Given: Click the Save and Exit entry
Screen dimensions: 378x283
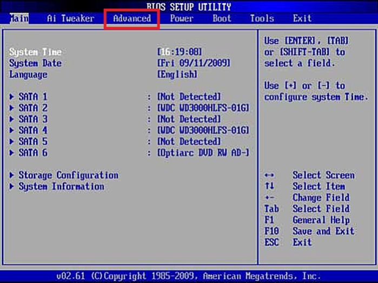Looking at the screenshot, I should [x=323, y=231].
